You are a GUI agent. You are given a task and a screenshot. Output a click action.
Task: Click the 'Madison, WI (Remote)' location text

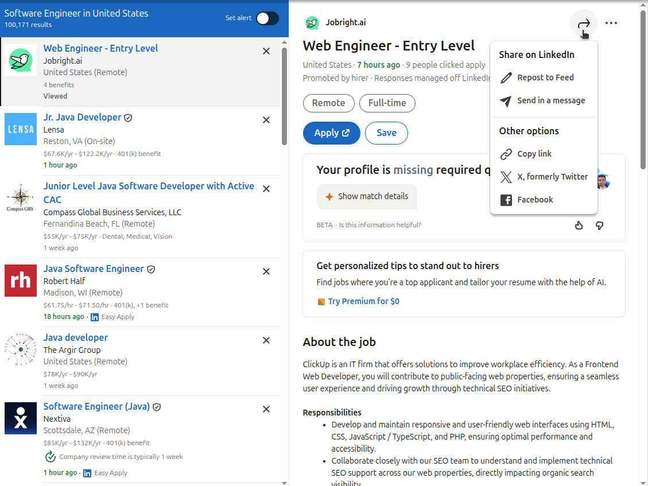click(83, 293)
